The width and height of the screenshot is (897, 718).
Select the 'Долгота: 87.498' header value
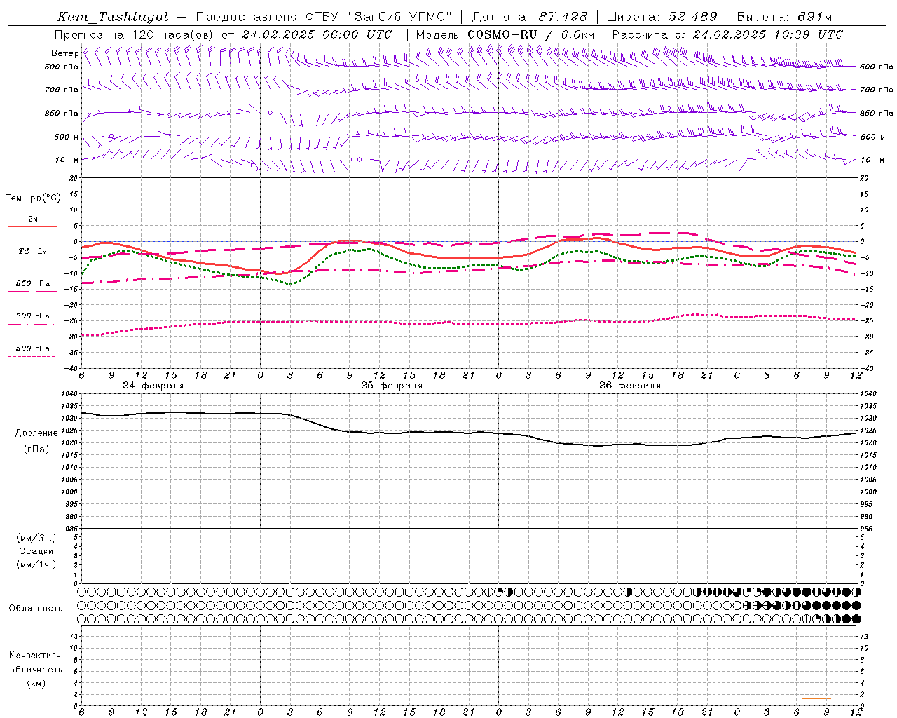pyautogui.click(x=530, y=17)
